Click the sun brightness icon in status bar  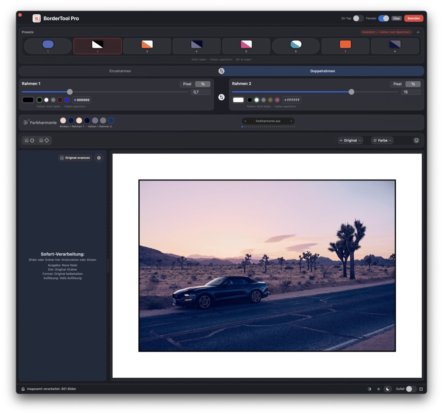click(x=379, y=389)
